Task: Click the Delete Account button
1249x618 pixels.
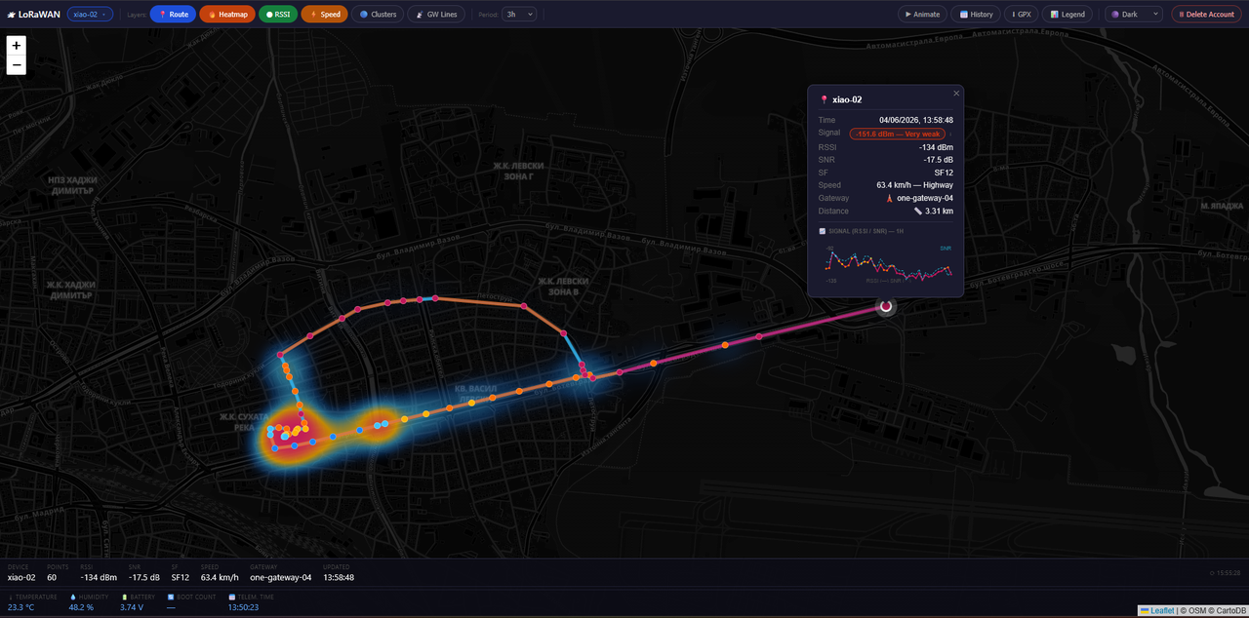Action: (1206, 15)
